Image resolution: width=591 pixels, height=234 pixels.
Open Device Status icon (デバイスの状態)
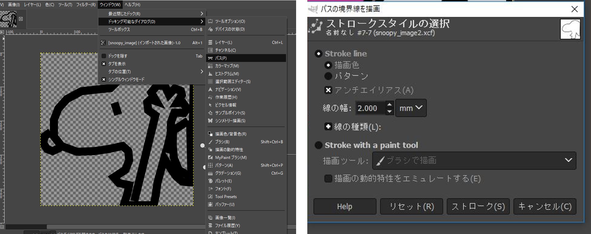coord(210,29)
